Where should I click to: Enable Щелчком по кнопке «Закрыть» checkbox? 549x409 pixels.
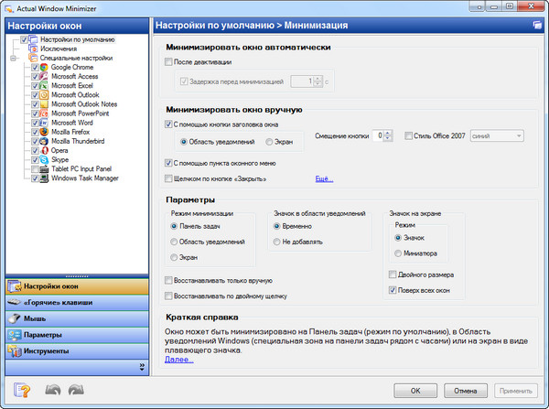168,179
